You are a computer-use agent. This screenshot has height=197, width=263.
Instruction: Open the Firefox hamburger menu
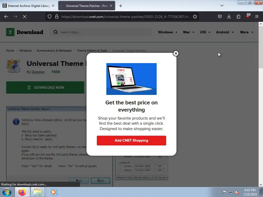pyautogui.click(x=257, y=17)
